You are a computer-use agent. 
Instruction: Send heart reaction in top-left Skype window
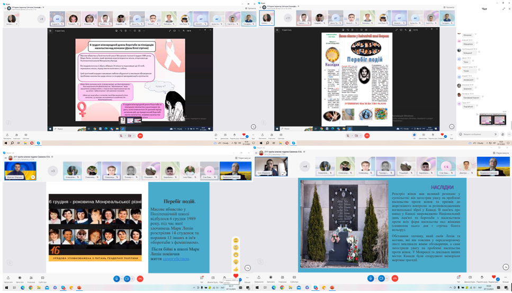pyautogui.click(x=244, y=135)
